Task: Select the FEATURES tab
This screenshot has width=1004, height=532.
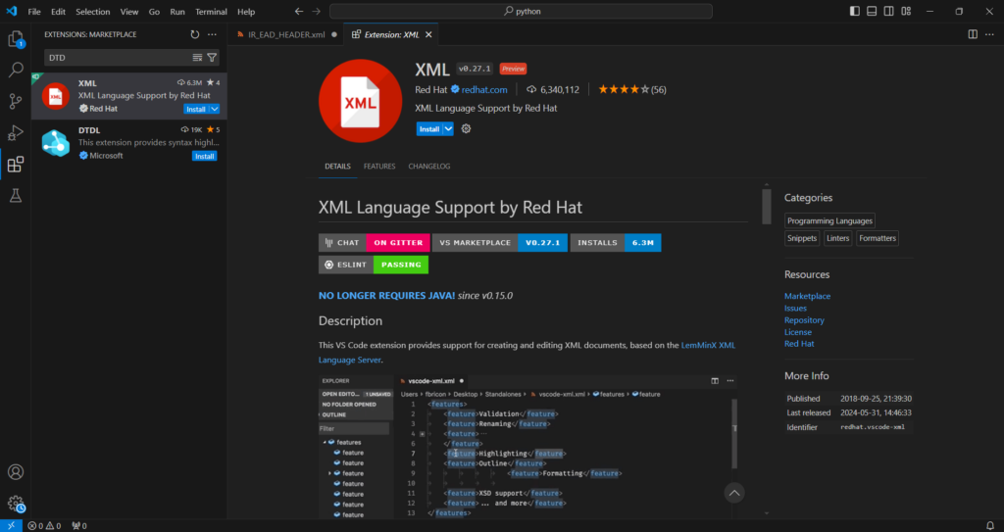Action: [x=379, y=167]
